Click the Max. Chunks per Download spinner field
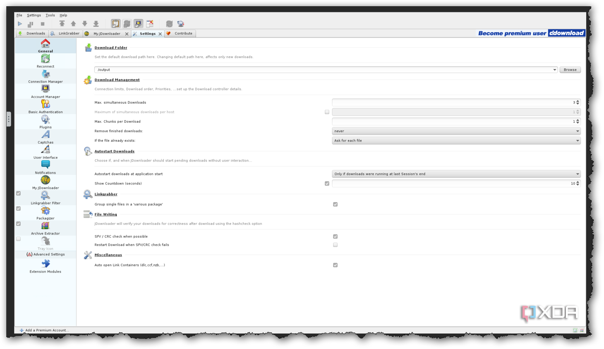The image size is (604, 349). 456,122
